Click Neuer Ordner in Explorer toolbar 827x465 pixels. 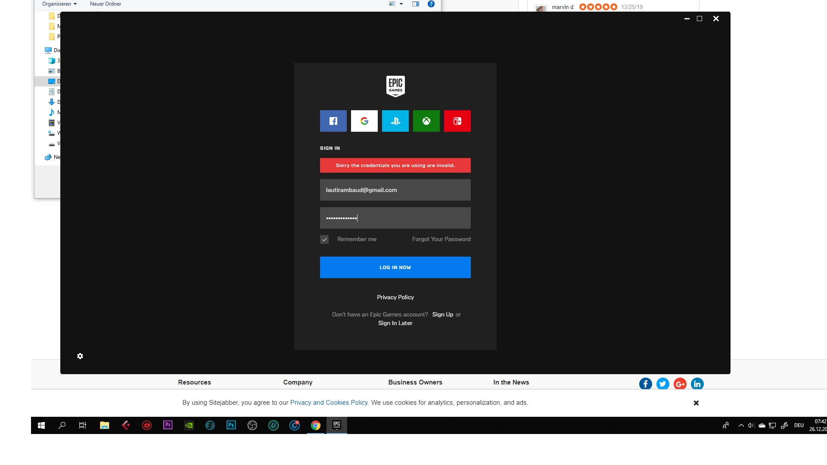tap(106, 4)
